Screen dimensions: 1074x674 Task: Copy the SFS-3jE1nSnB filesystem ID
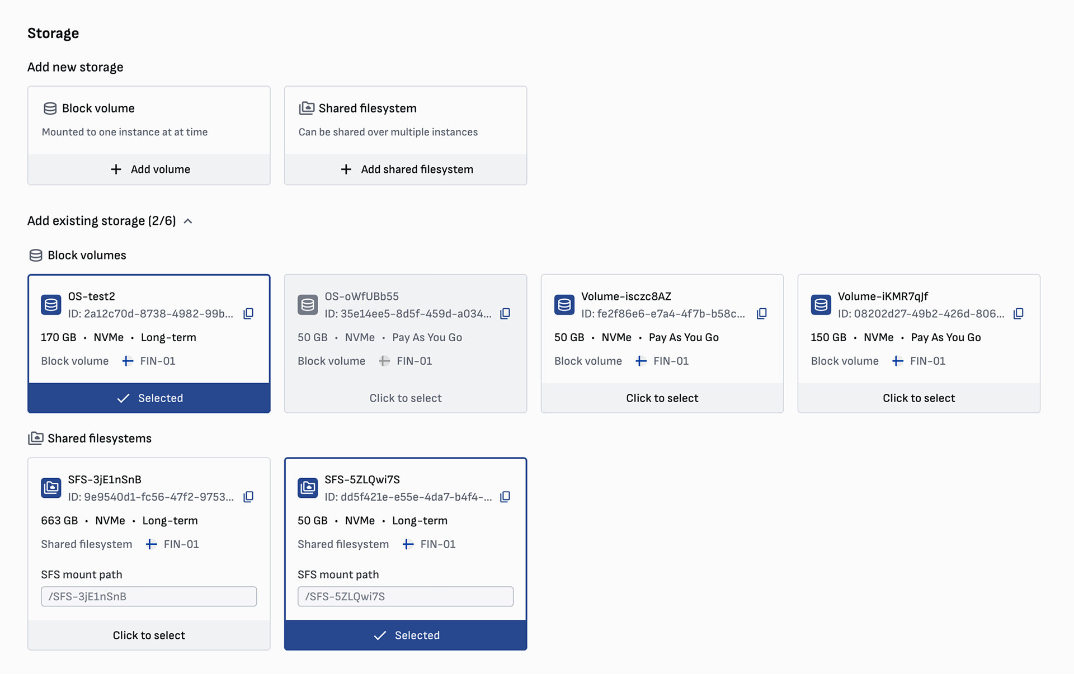click(x=248, y=497)
